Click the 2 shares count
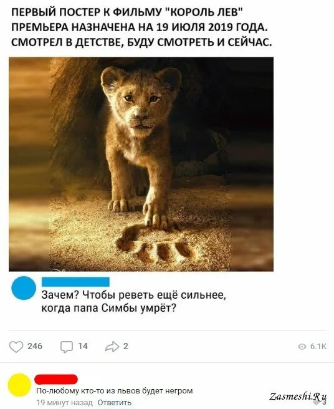 [x=126, y=346]
